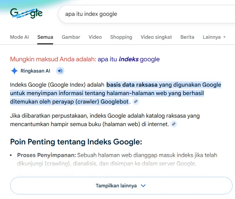Go to the Shopping tab
The image size is (235, 199).
tap(121, 37)
